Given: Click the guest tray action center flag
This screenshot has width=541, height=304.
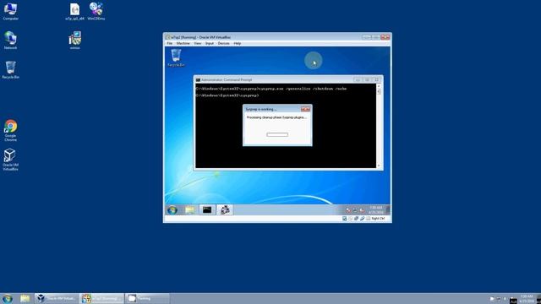Looking at the screenshot, I should pos(348,210).
